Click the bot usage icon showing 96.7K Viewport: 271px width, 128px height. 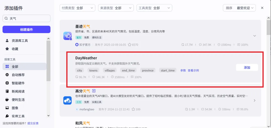click(77, 77)
